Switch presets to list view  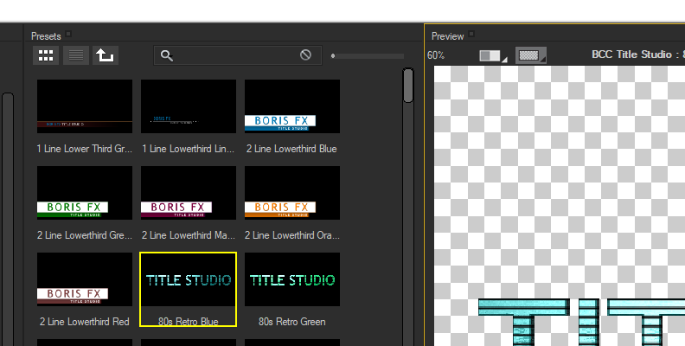tap(76, 55)
